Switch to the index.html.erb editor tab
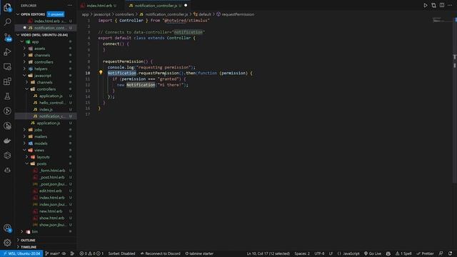Viewport: 457px width, 257px height. 99,5
